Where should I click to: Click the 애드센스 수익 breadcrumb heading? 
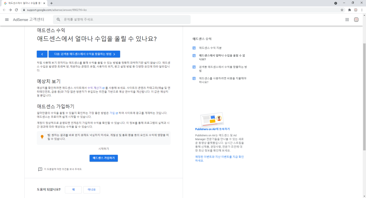[x=51, y=30]
